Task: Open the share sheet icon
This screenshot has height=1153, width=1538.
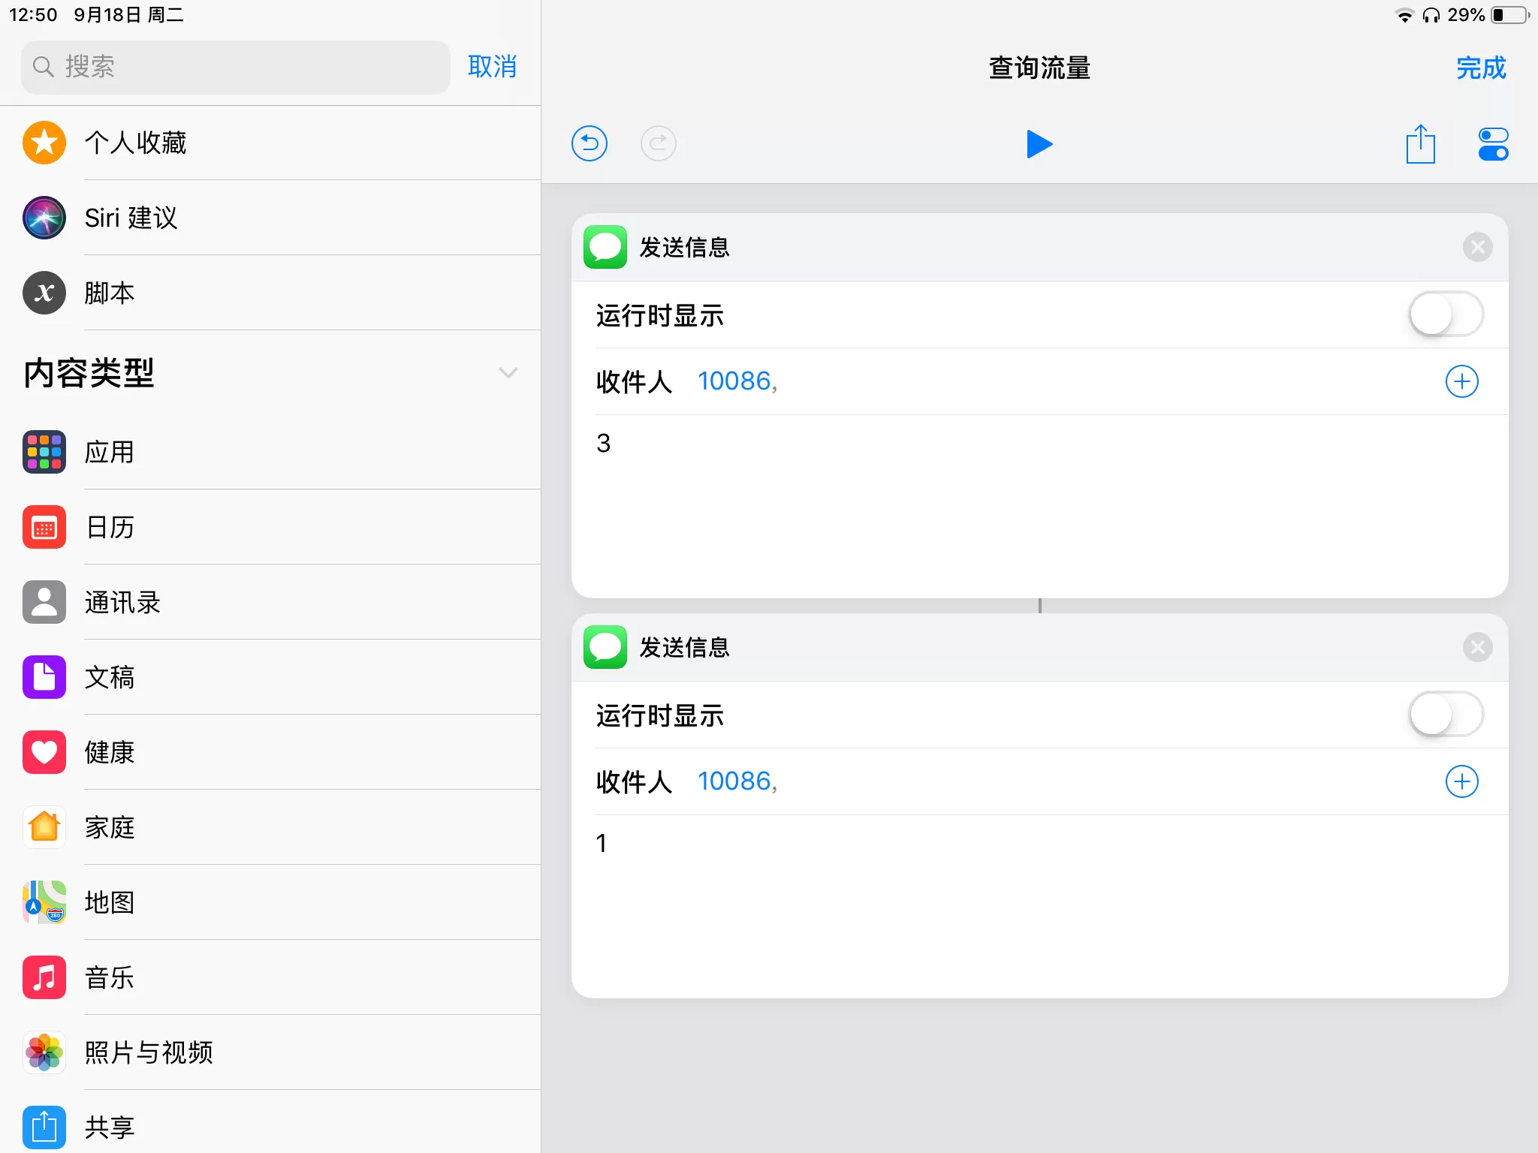Action: (x=1420, y=143)
